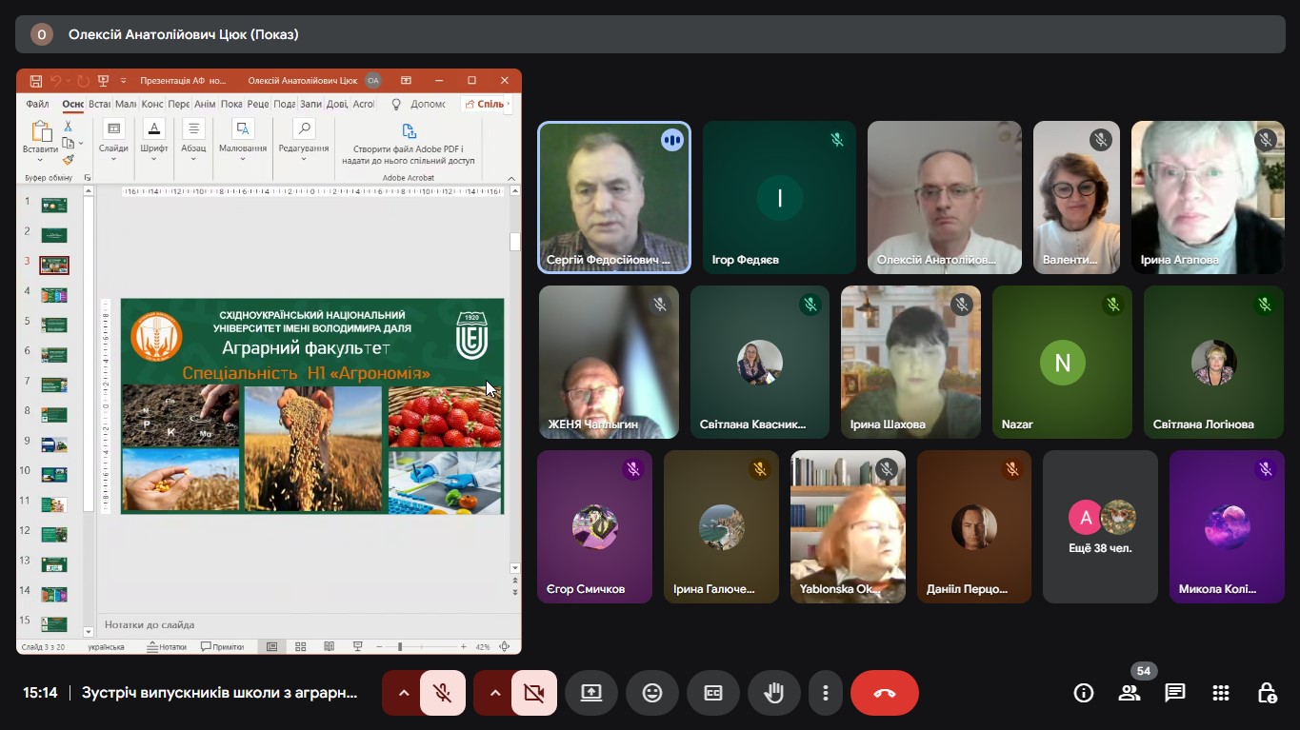Click the PowerPoint zoom slider

pyautogui.click(x=400, y=647)
